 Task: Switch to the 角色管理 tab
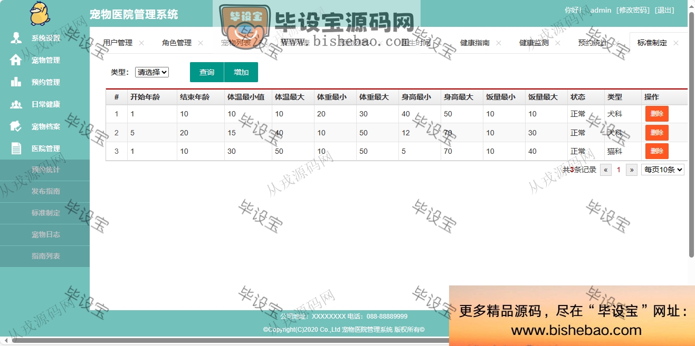pyautogui.click(x=177, y=43)
